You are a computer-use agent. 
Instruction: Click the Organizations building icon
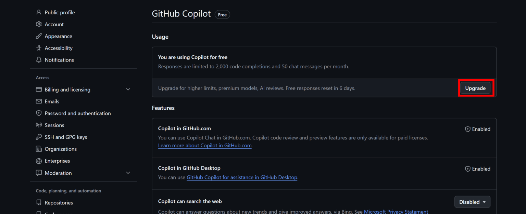(x=39, y=149)
